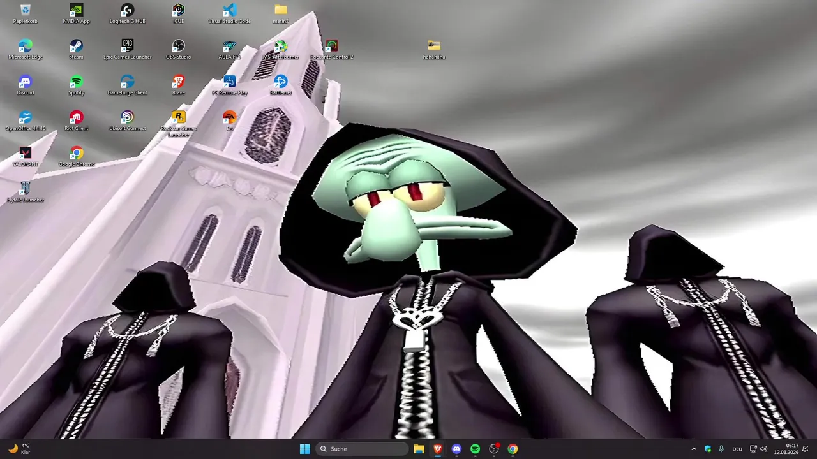Open the clock showing 06:17 12.03.2026

point(786,449)
